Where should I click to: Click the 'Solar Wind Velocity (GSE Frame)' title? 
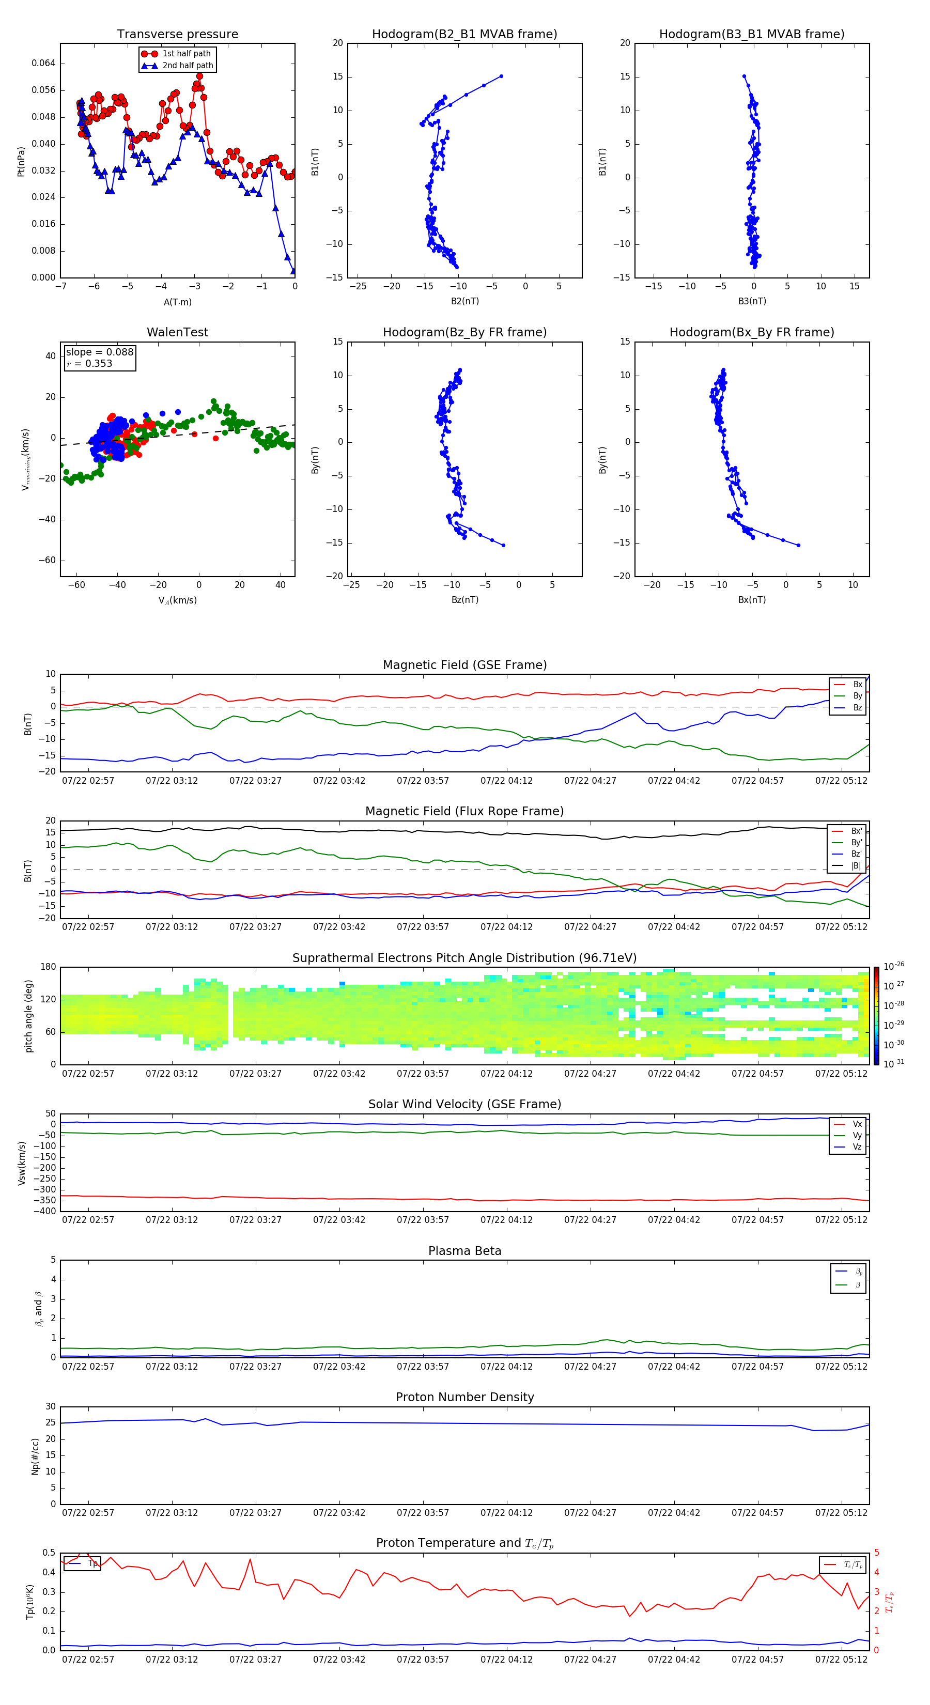click(464, 1105)
